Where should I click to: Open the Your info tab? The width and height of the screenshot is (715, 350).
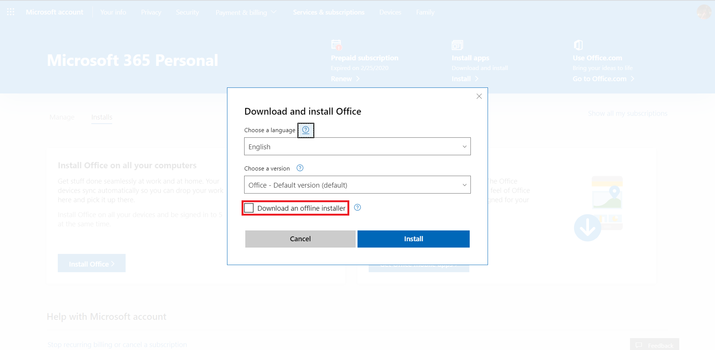(x=113, y=12)
